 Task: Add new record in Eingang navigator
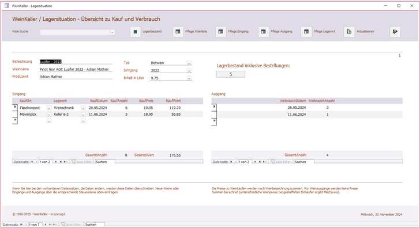(x=65, y=162)
